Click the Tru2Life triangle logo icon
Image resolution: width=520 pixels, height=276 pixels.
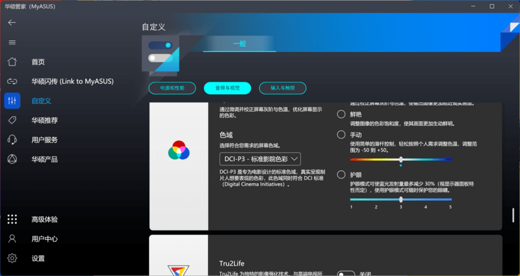178,271
